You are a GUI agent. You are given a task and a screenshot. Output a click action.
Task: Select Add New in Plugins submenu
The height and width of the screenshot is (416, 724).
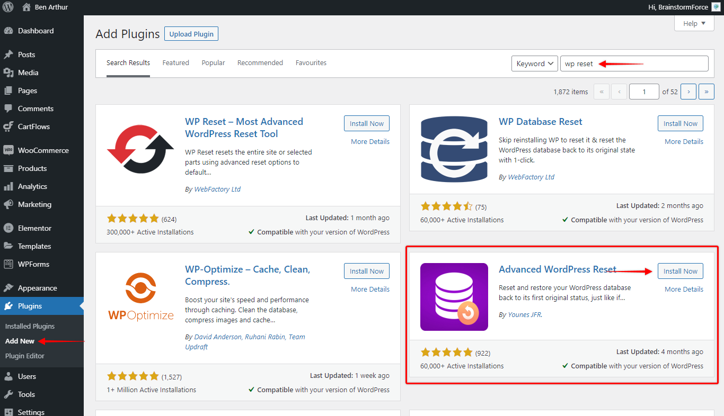(20, 341)
